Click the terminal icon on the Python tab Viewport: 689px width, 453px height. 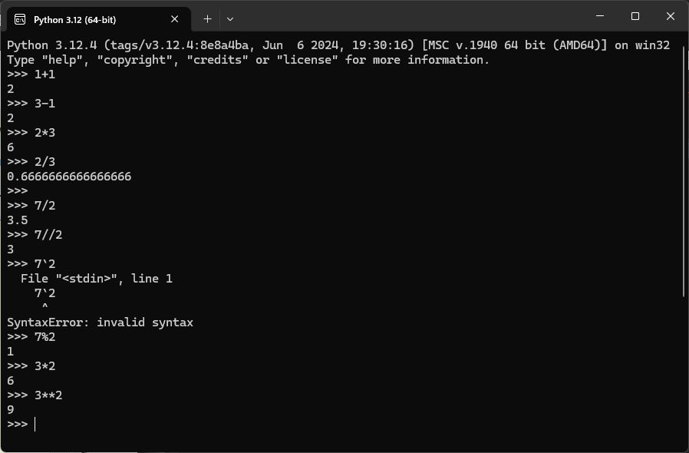(20, 19)
